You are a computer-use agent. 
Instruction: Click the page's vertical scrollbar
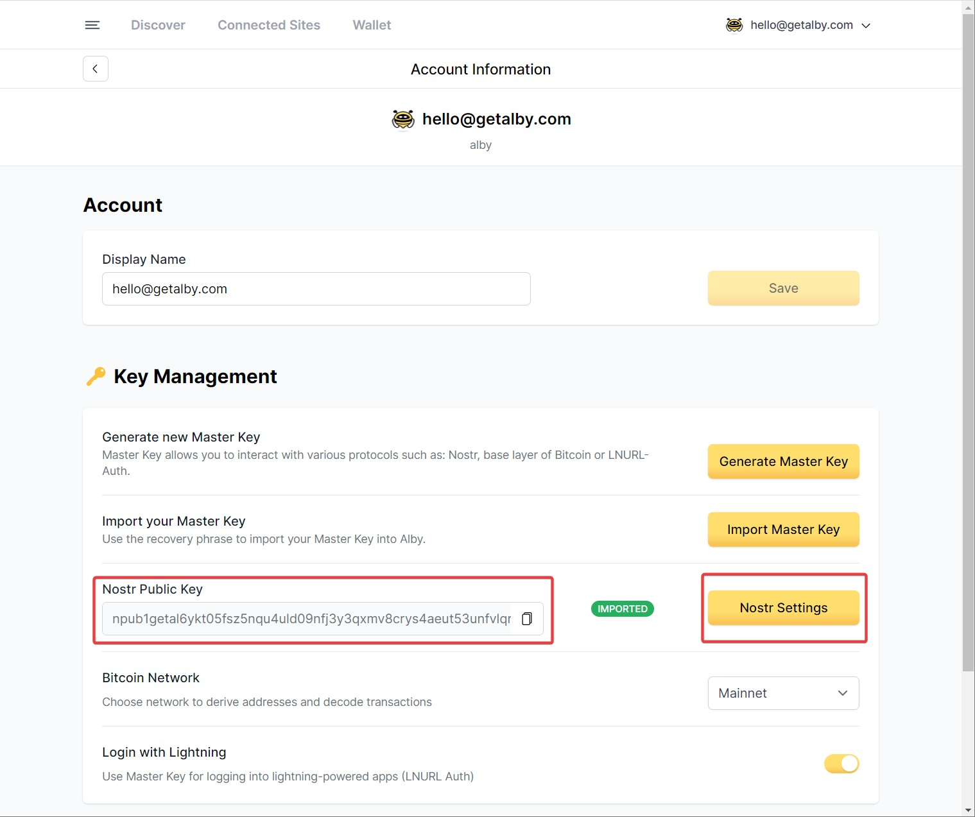point(968,321)
